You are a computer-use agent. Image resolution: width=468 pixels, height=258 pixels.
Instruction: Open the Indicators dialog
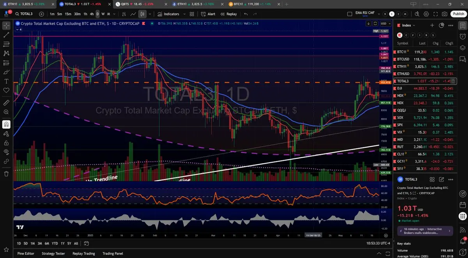click(168, 14)
